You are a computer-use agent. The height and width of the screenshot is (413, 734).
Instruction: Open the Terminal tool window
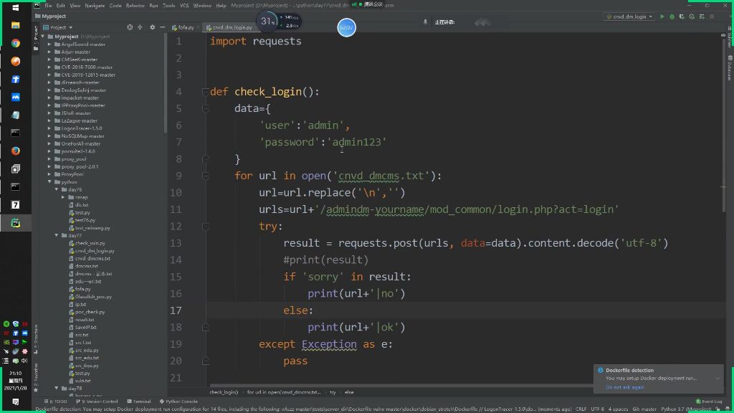pyautogui.click(x=139, y=402)
